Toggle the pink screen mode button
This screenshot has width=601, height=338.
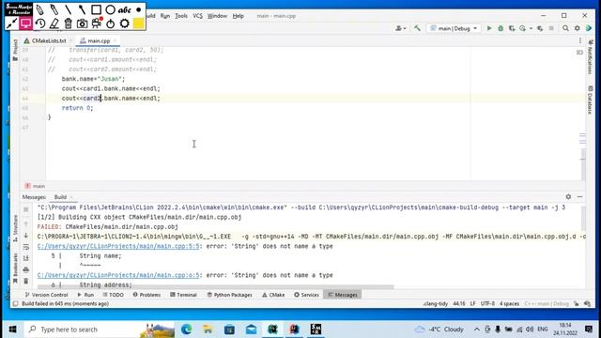25,23
